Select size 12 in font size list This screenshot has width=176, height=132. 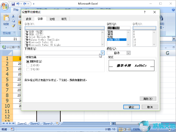tap(135, 45)
